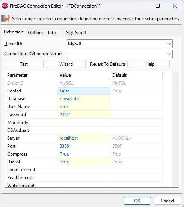Viewport: 184px width, 207px height.
Task: Click the Test button
Action: (x=24, y=64)
